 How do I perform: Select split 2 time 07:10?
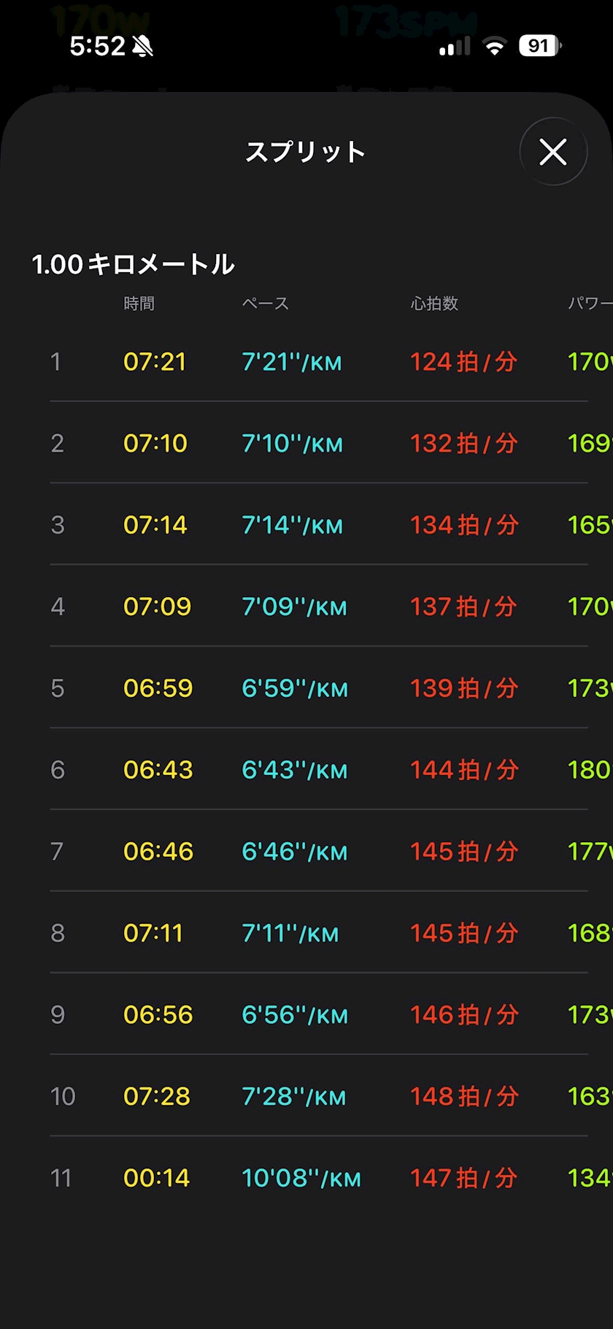pos(155,444)
